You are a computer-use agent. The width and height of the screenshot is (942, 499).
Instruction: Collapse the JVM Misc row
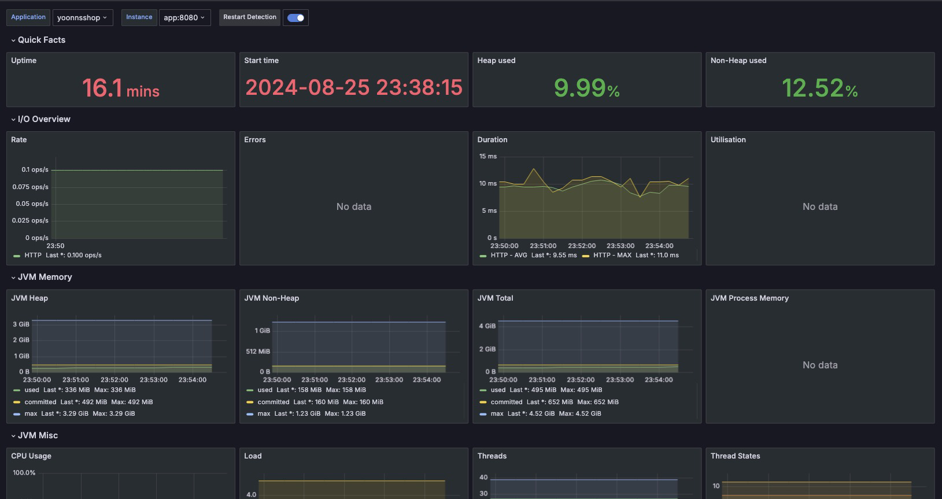34,435
